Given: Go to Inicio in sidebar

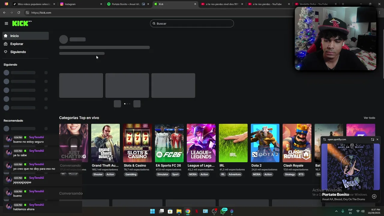Looking at the screenshot, I should pyautogui.click(x=26, y=36).
